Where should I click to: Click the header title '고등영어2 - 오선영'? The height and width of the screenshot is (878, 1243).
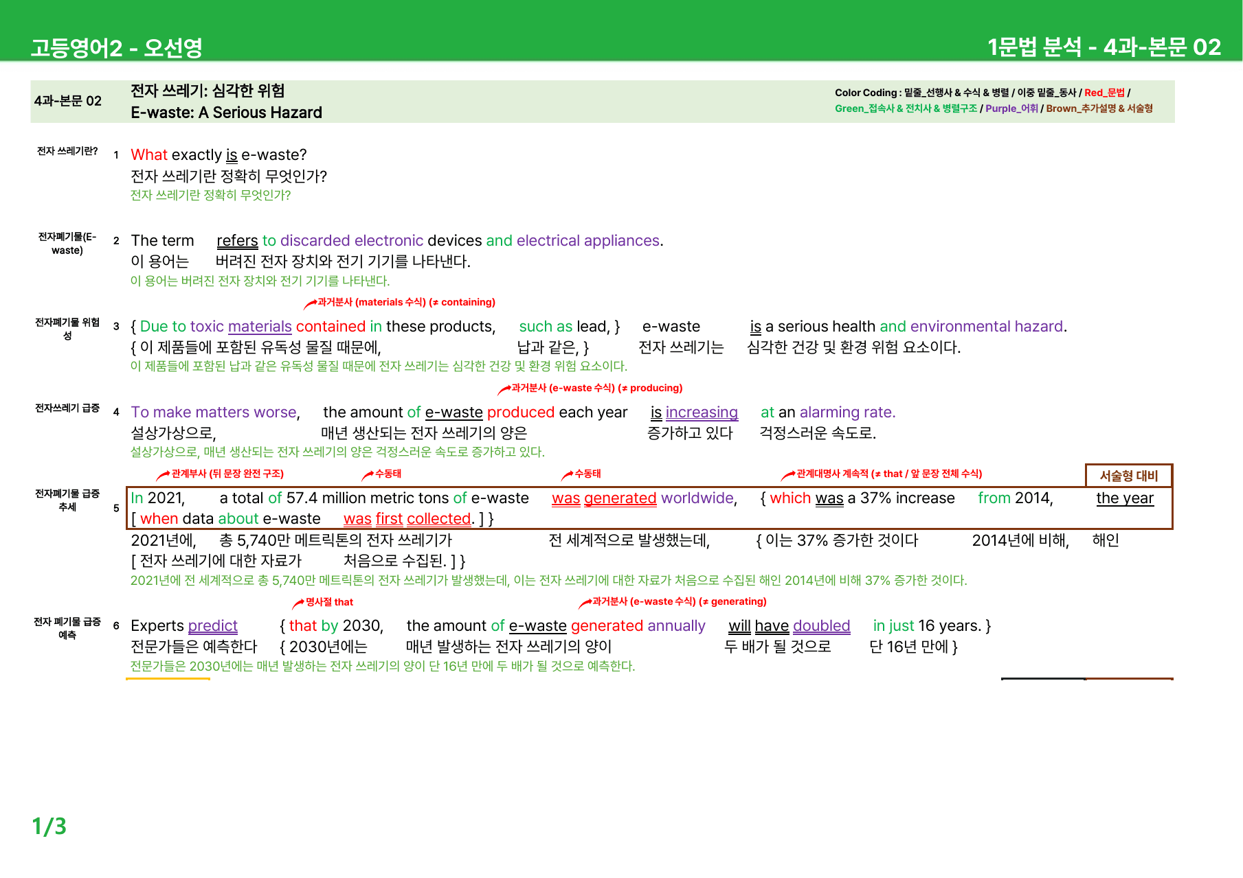[x=116, y=47]
